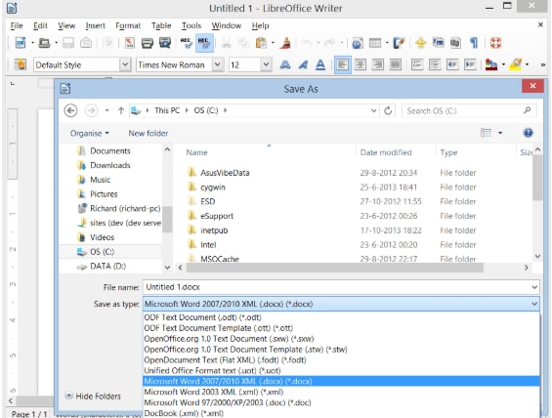This screenshot has width=552, height=418.
Task: Click the New document toolbar icon
Action: pyautogui.click(x=21, y=43)
